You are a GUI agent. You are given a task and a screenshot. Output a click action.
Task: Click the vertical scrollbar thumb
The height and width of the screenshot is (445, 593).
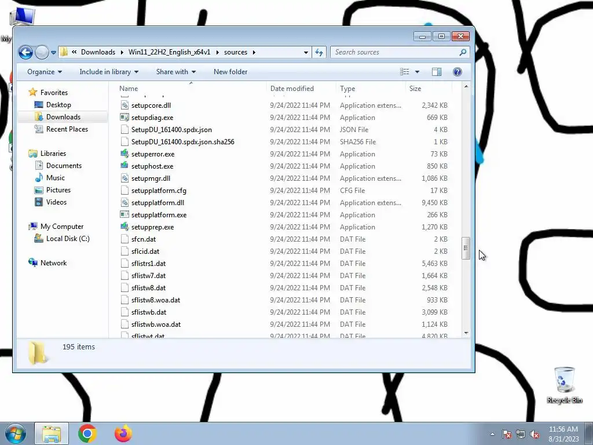[466, 248]
